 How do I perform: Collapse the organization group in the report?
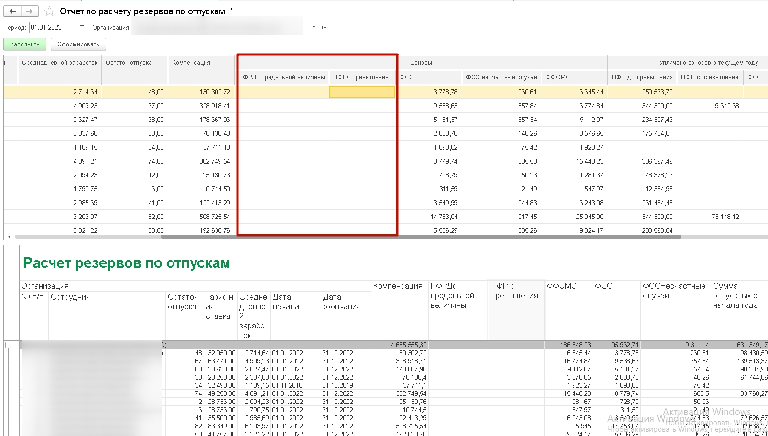pyautogui.click(x=8, y=345)
